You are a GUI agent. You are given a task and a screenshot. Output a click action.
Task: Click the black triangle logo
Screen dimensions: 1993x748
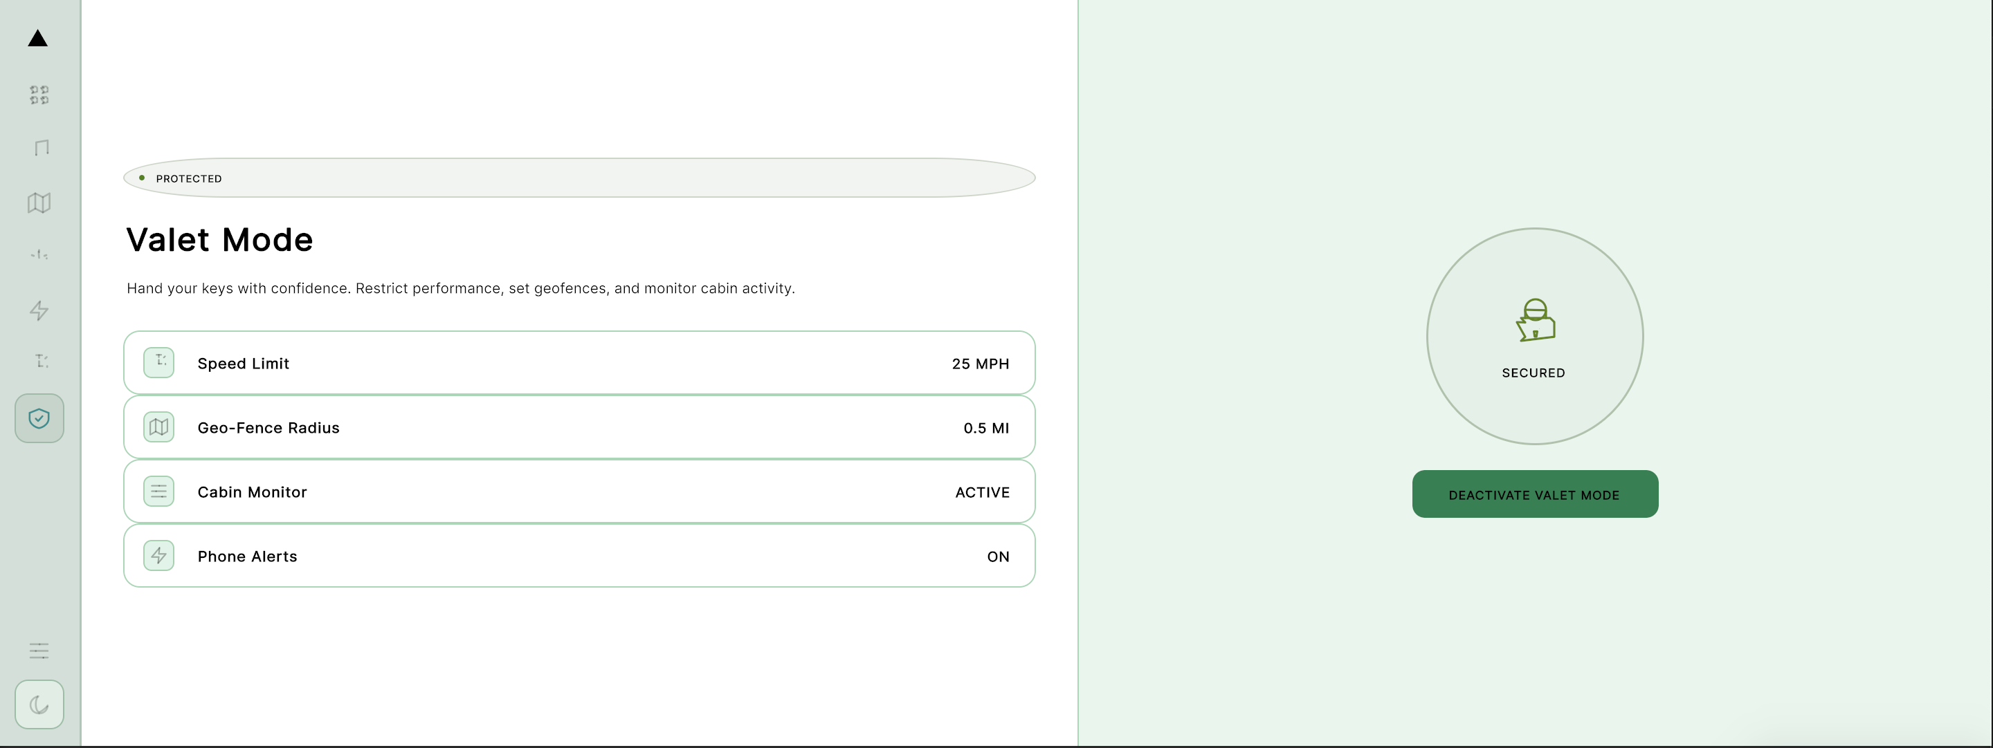38,38
